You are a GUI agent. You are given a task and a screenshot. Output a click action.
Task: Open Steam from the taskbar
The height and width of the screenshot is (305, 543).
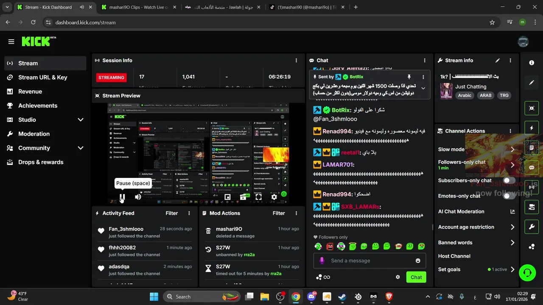coord(342,297)
